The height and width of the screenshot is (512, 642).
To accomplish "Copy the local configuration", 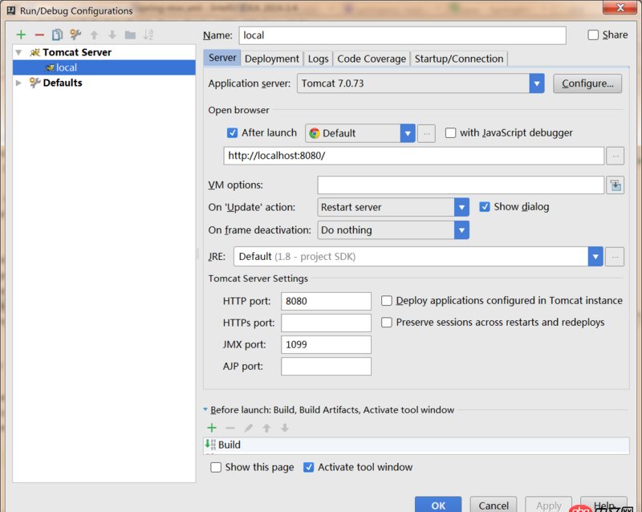I will pyautogui.click(x=55, y=35).
